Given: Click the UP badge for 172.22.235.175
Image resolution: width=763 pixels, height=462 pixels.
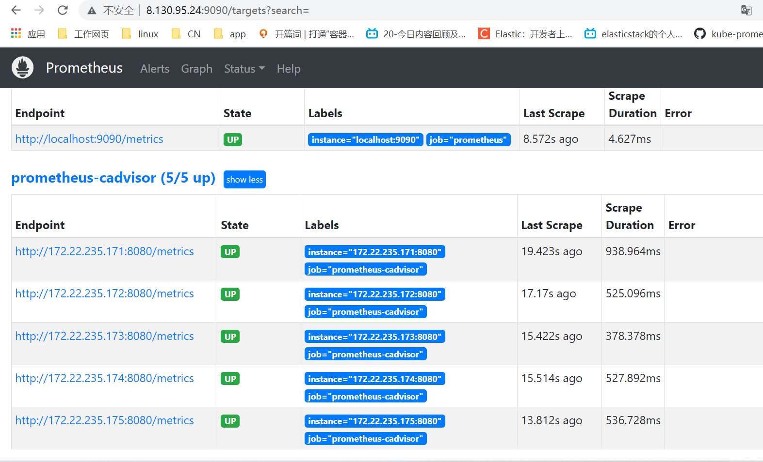Looking at the screenshot, I should (x=230, y=421).
